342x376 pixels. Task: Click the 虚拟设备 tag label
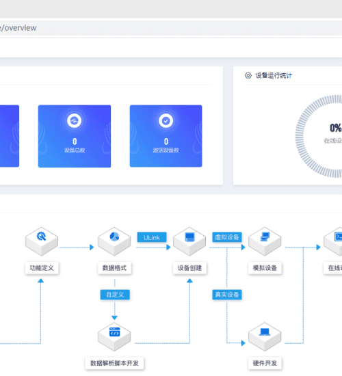click(227, 237)
